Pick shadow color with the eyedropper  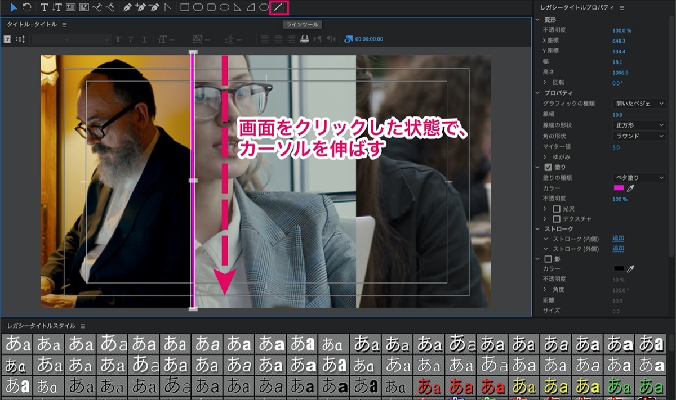point(631,269)
